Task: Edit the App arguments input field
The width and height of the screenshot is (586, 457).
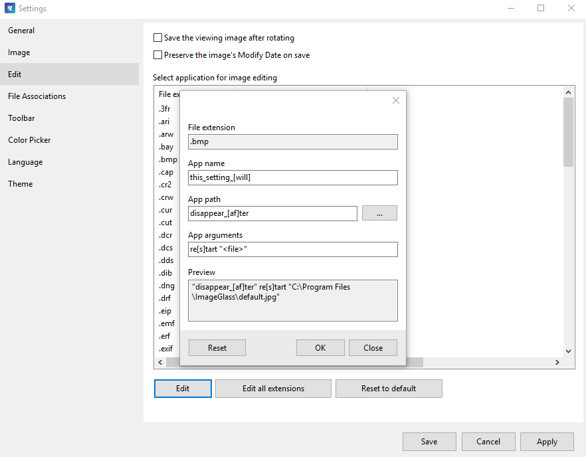Action: [292, 249]
